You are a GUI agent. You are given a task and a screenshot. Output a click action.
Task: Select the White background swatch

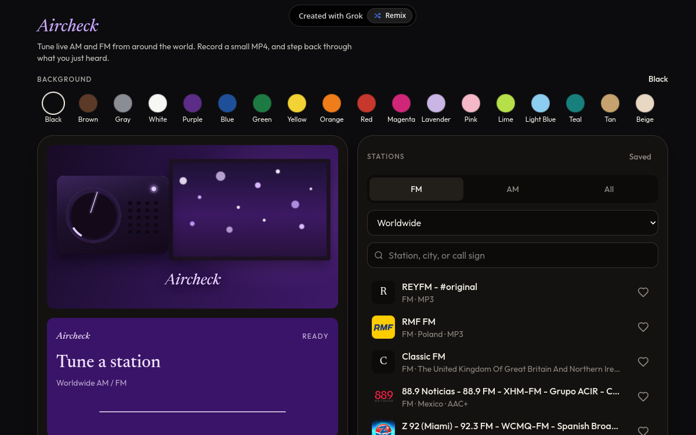pos(158,103)
